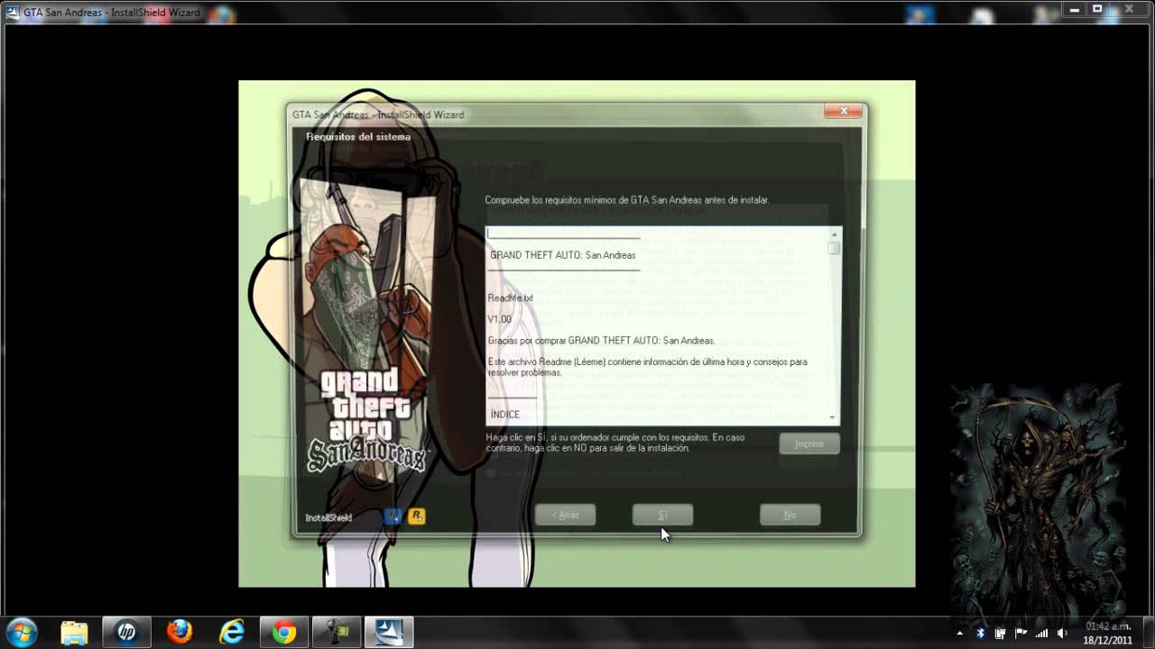Image resolution: width=1155 pixels, height=649 pixels.
Task: Open the network signal tray icon
Action: [x=1042, y=633]
